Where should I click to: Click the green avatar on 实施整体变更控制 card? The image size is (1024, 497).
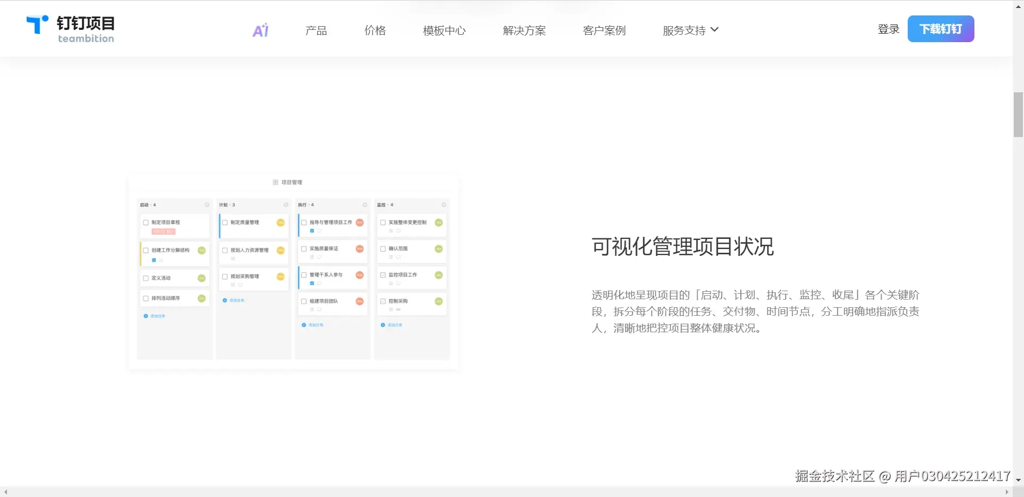click(x=438, y=222)
